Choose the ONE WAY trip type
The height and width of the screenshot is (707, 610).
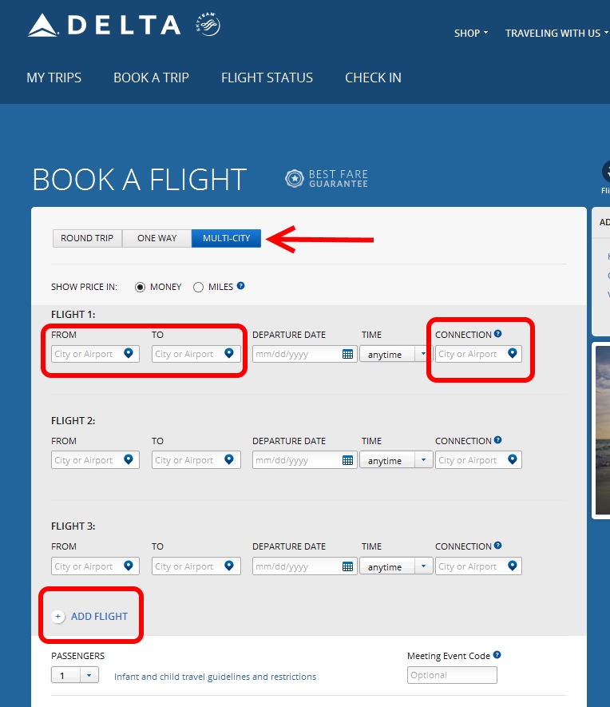[x=156, y=238]
